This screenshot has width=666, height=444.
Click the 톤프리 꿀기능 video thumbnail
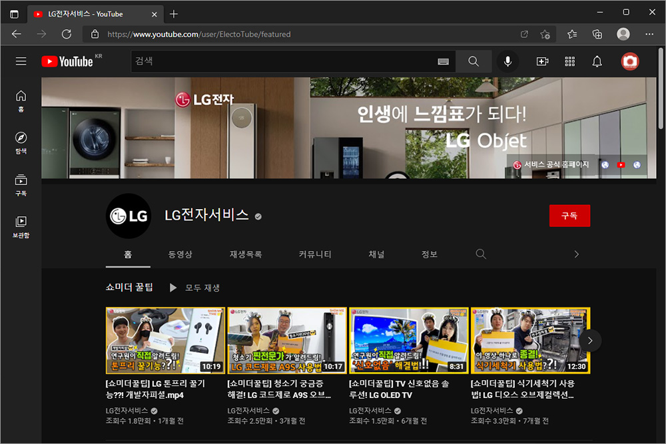click(165, 340)
